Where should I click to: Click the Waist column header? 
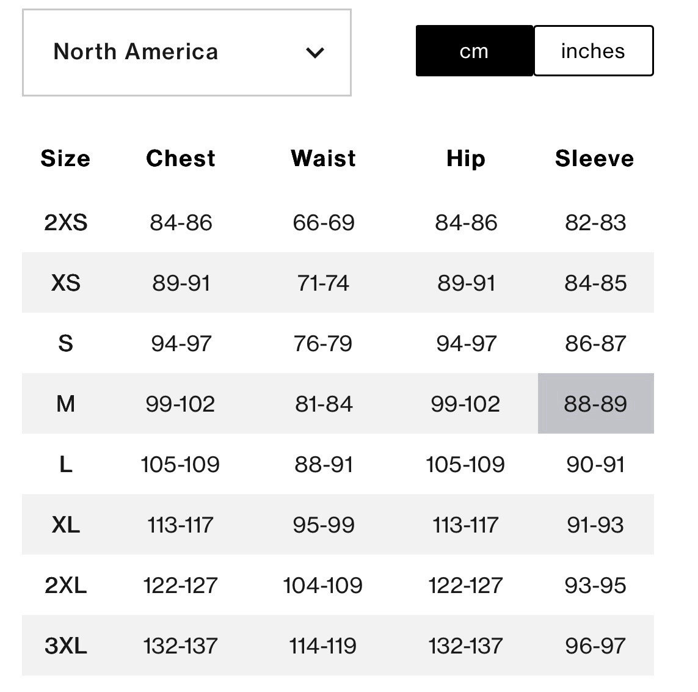324,159
